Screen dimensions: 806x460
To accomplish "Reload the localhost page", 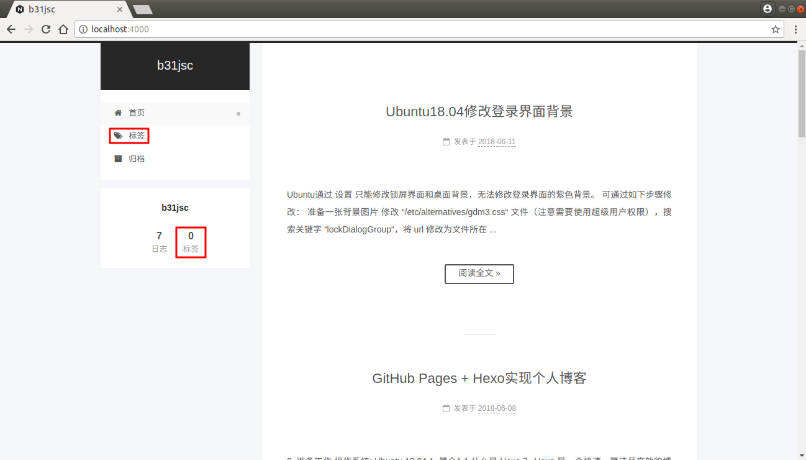I will [46, 29].
